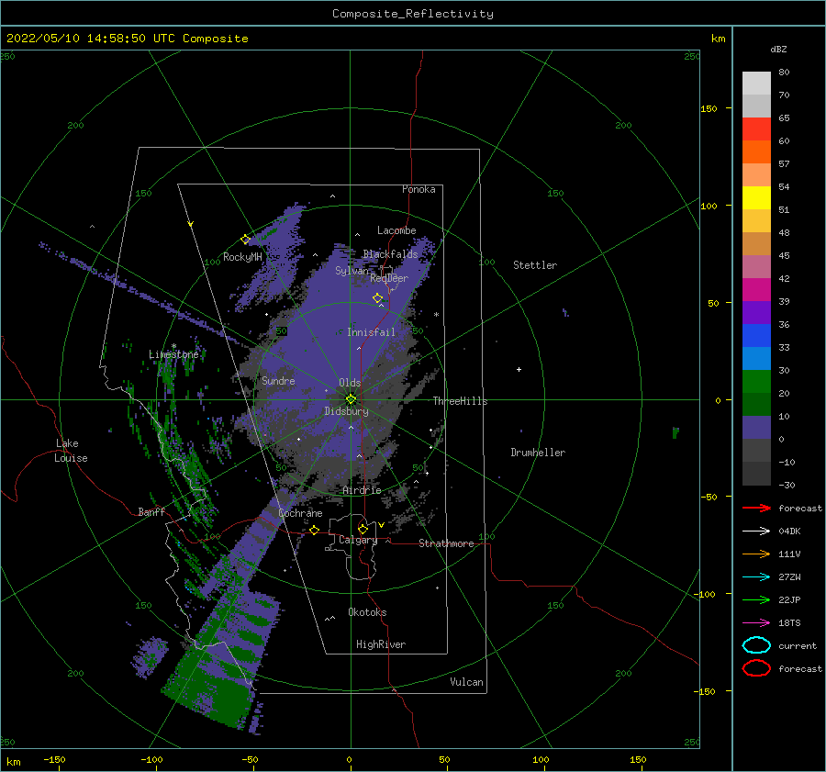Click the white 04DK arrow icon
The image size is (826, 772).
756,531
